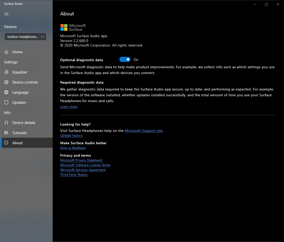Turn off Optional diagnostic data toggle

point(125,60)
